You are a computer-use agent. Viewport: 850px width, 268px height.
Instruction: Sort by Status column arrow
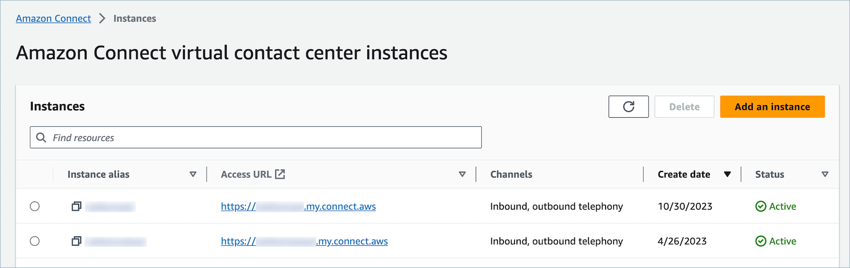click(825, 174)
